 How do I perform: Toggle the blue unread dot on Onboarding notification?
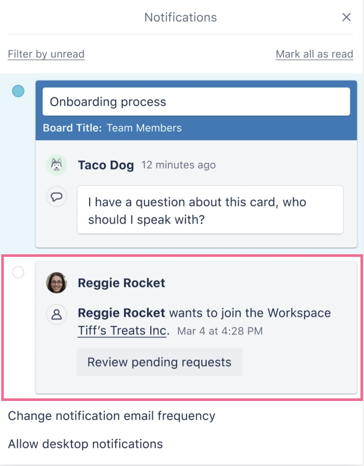pyautogui.click(x=18, y=91)
